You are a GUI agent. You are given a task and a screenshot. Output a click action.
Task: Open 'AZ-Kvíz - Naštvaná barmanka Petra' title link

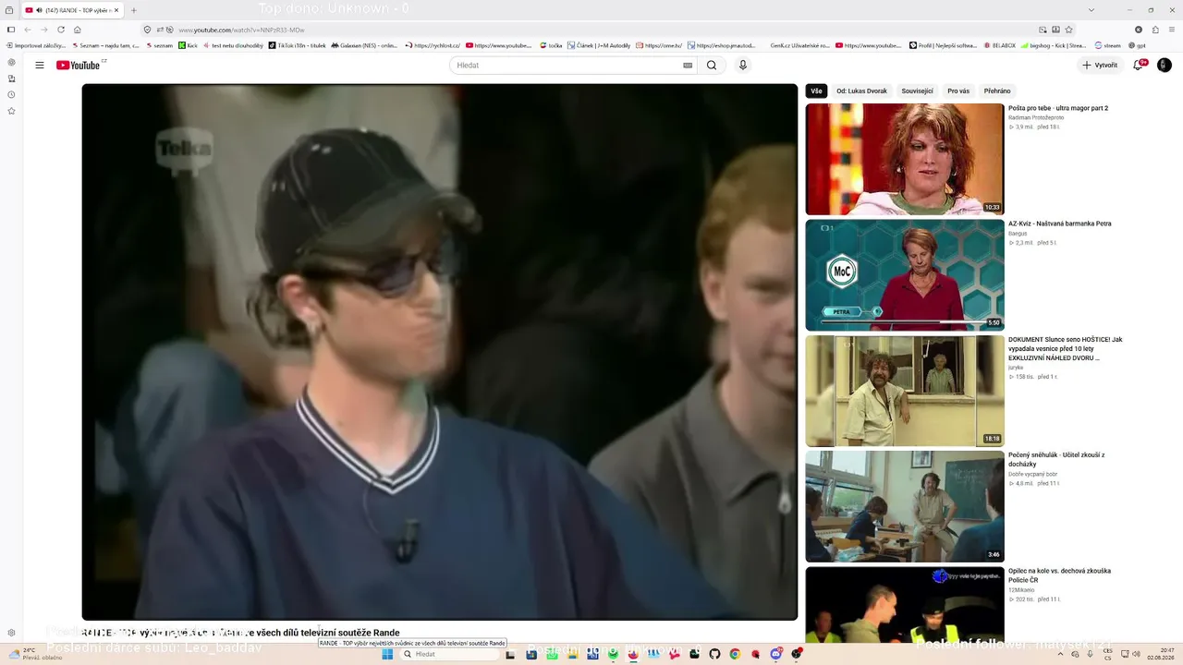point(1060,224)
